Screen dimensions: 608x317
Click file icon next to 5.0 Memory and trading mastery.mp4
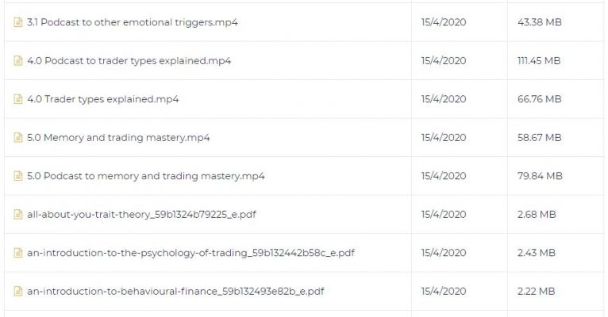point(17,137)
